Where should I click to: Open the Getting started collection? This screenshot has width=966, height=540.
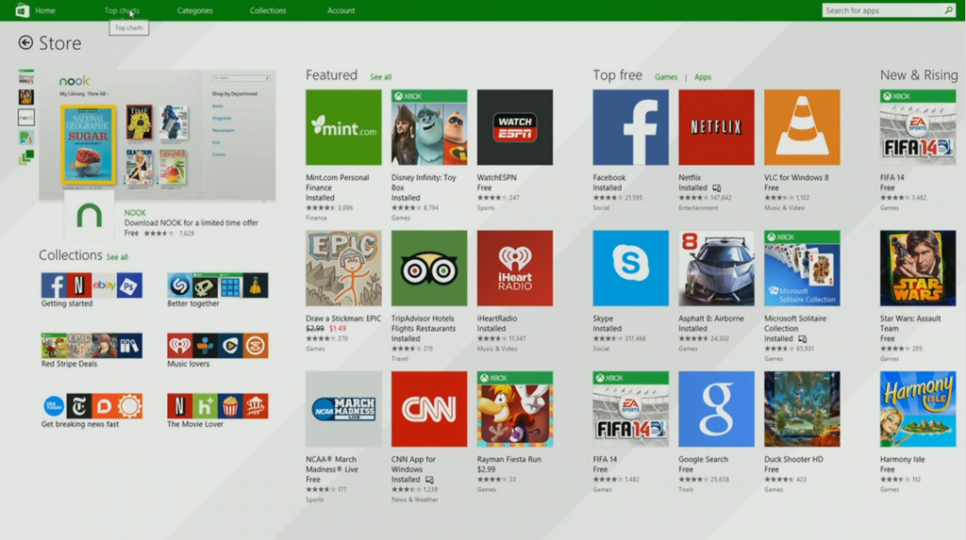(x=92, y=290)
